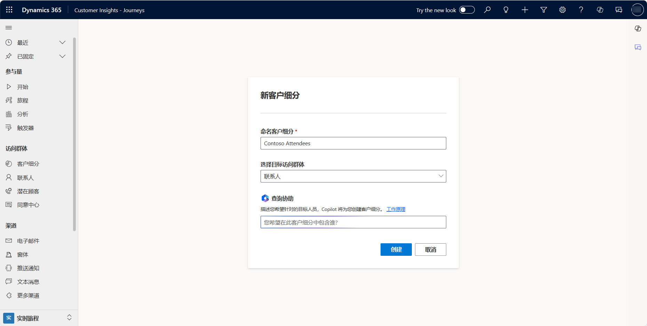Open help question mark icon
The image size is (647, 326).
pos(581,10)
